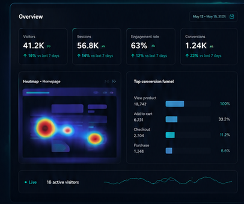Click the "6.6%" funnel percentage
This screenshot has height=204, width=244.
pos(225,151)
